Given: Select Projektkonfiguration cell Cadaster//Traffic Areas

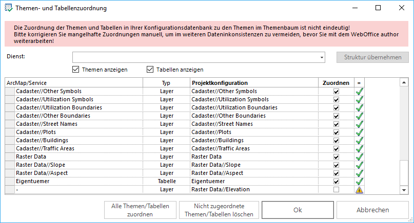Looking at the screenshot, I should (254, 148).
